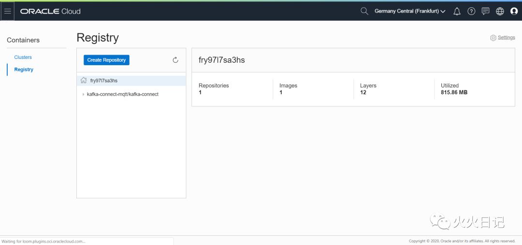Select Registry in the sidebar
Viewport: 522px width, 245px height.
[24, 70]
